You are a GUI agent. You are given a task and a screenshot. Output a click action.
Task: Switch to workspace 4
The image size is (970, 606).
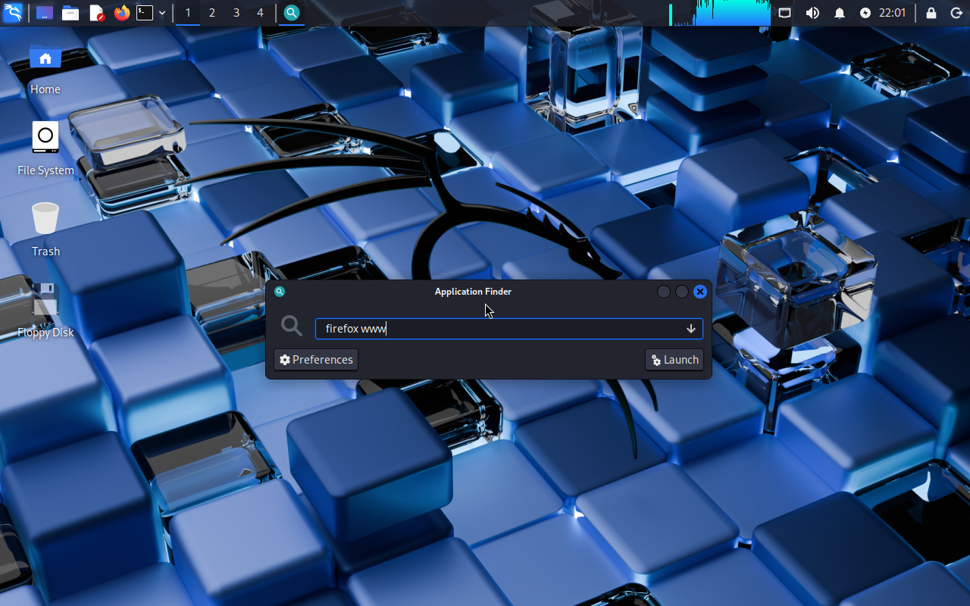[261, 13]
